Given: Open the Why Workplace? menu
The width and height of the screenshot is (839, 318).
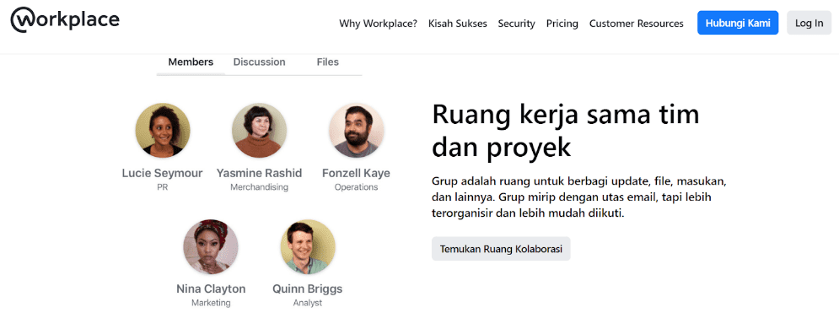Looking at the screenshot, I should coord(379,24).
